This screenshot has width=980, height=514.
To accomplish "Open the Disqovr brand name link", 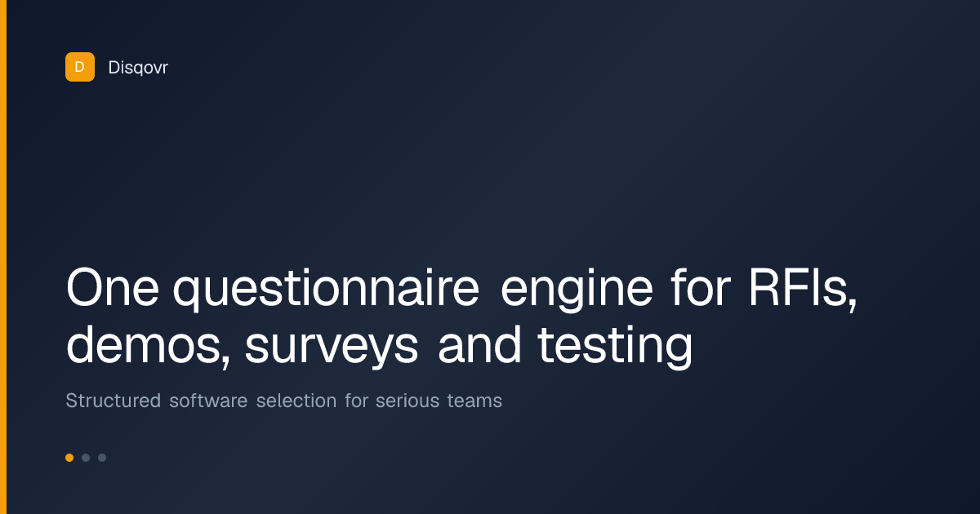I will pyautogui.click(x=138, y=68).
